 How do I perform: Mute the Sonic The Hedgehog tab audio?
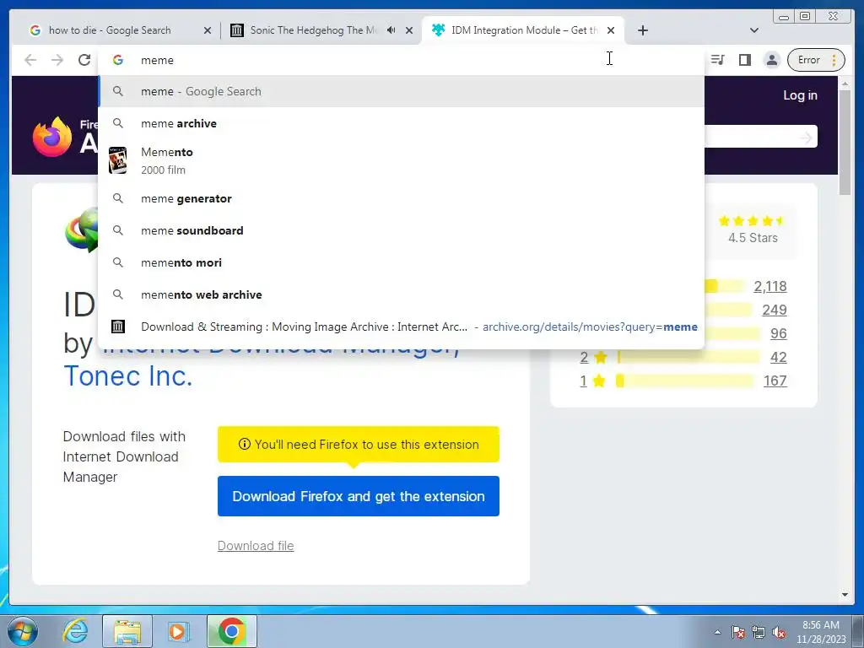click(x=391, y=30)
